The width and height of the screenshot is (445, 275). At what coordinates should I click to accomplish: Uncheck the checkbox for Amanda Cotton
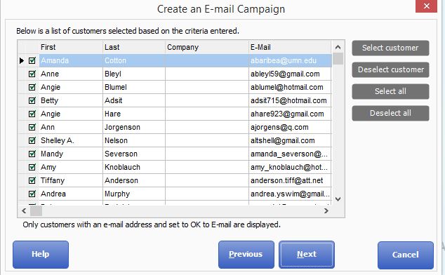coord(32,60)
